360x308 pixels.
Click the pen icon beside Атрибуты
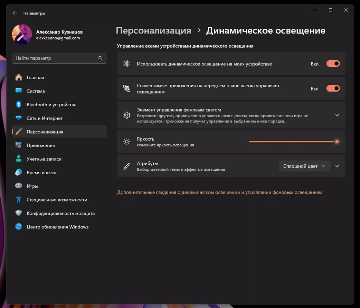point(127,166)
